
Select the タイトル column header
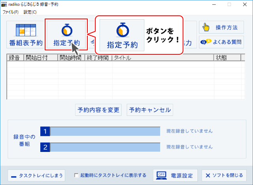[x=163, y=57]
